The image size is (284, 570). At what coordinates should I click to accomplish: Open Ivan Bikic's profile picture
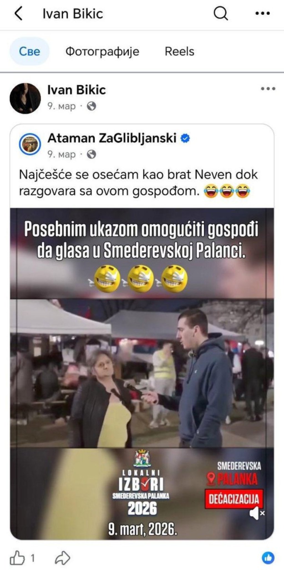[25, 98]
